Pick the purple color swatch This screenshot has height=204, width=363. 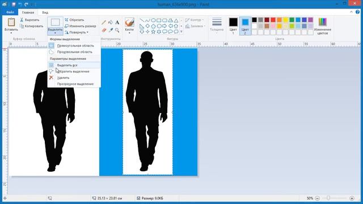tap(311, 20)
